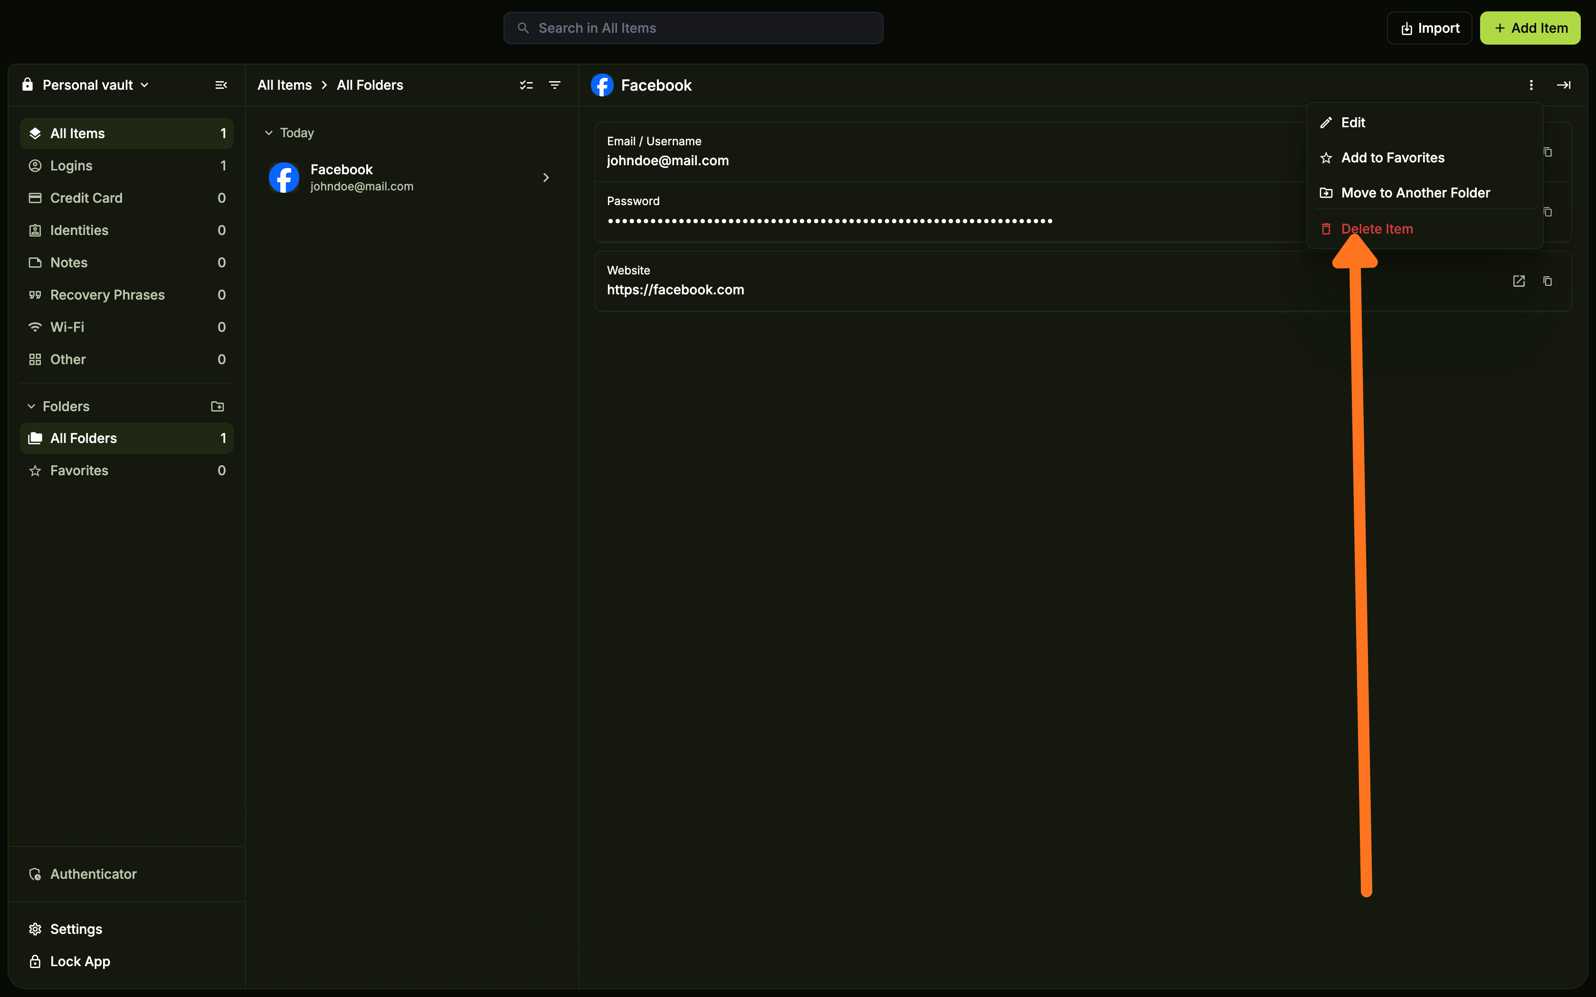This screenshot has height=997, width=1596.
Task: Select Move to Another Folder
Action: pos(1425,193)
